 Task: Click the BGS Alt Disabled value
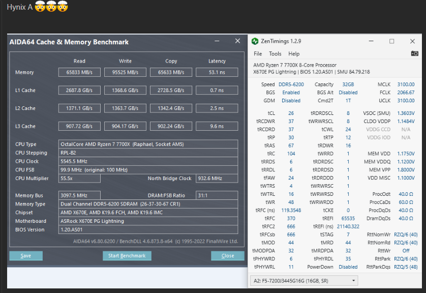(348, 93)
